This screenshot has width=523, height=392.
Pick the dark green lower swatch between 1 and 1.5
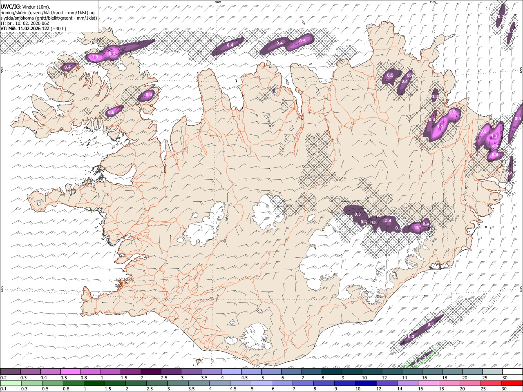point(94,383)
